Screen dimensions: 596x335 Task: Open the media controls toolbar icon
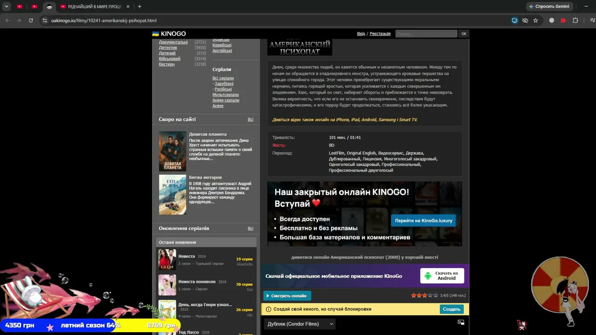click(592, 20)
